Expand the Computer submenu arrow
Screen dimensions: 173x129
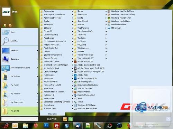[x=37, y=59]
